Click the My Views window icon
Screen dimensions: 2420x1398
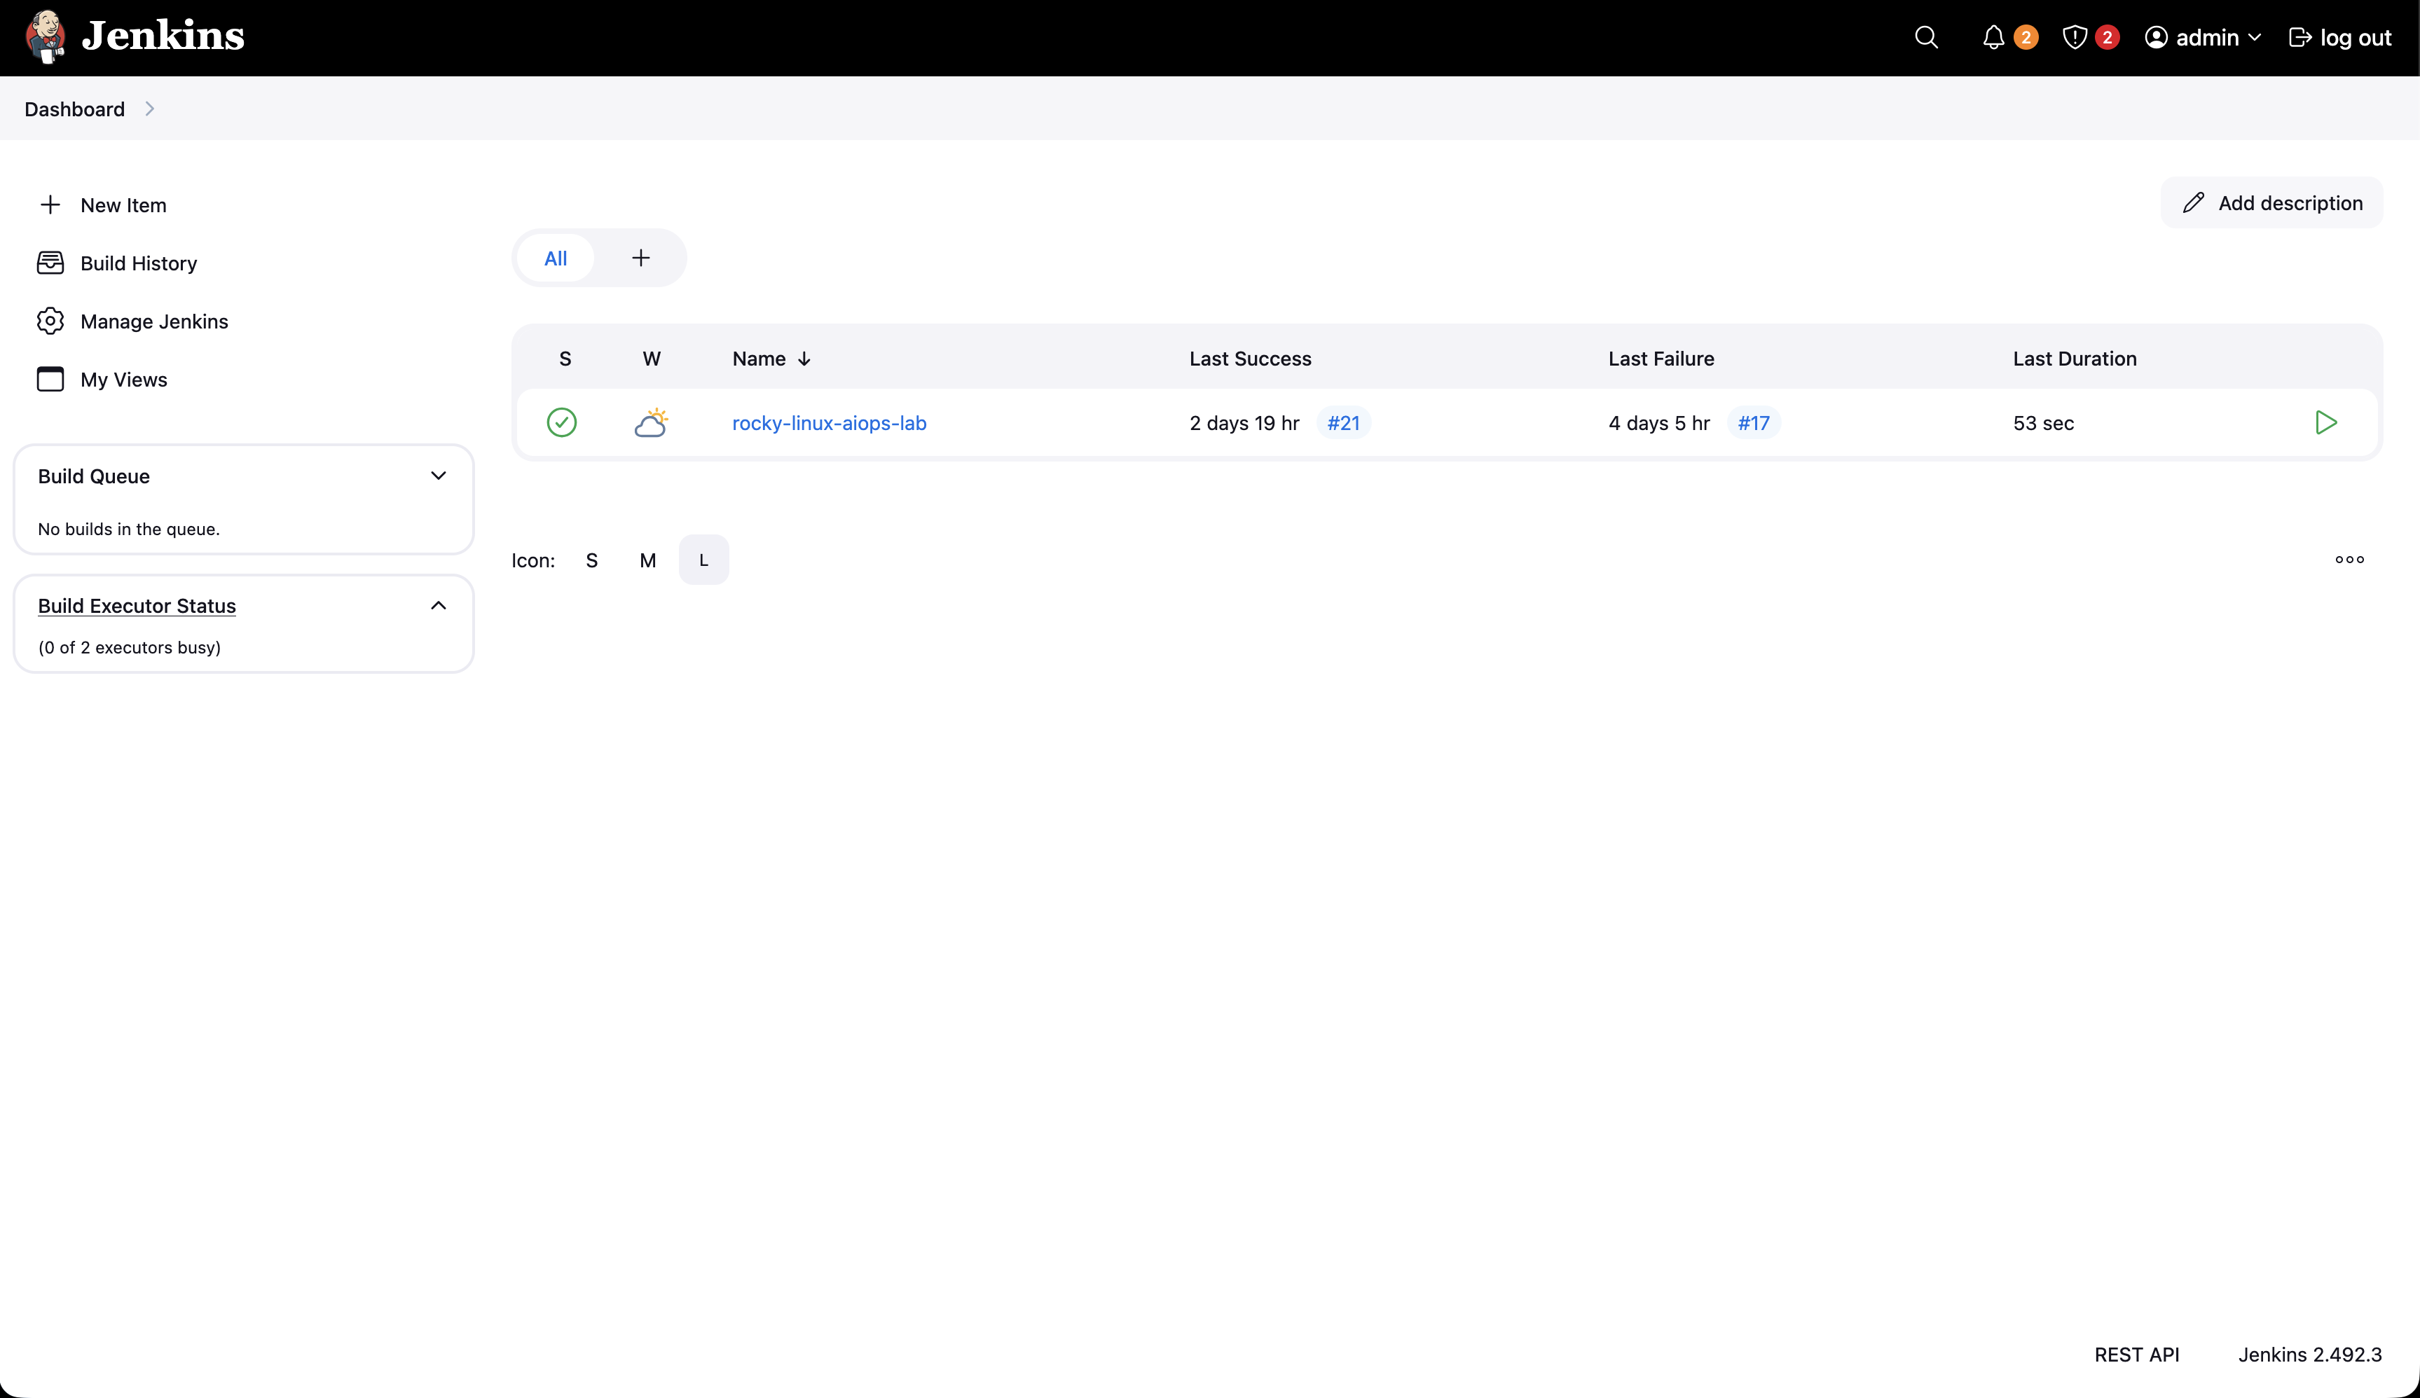tap(50, 379)
